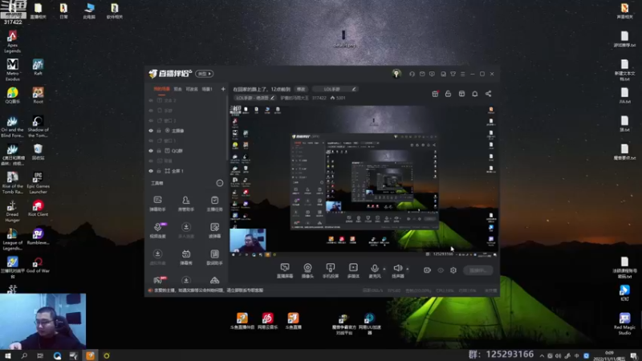
Task: Open the 房管助手 tool
Action: (186, 204)
